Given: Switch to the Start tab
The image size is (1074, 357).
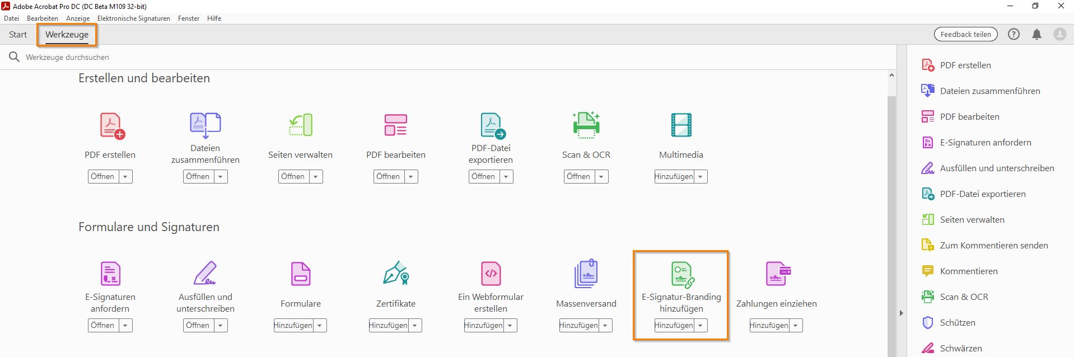Looking at the screenshot, I should pyautogui.click(x=18, y=35).
